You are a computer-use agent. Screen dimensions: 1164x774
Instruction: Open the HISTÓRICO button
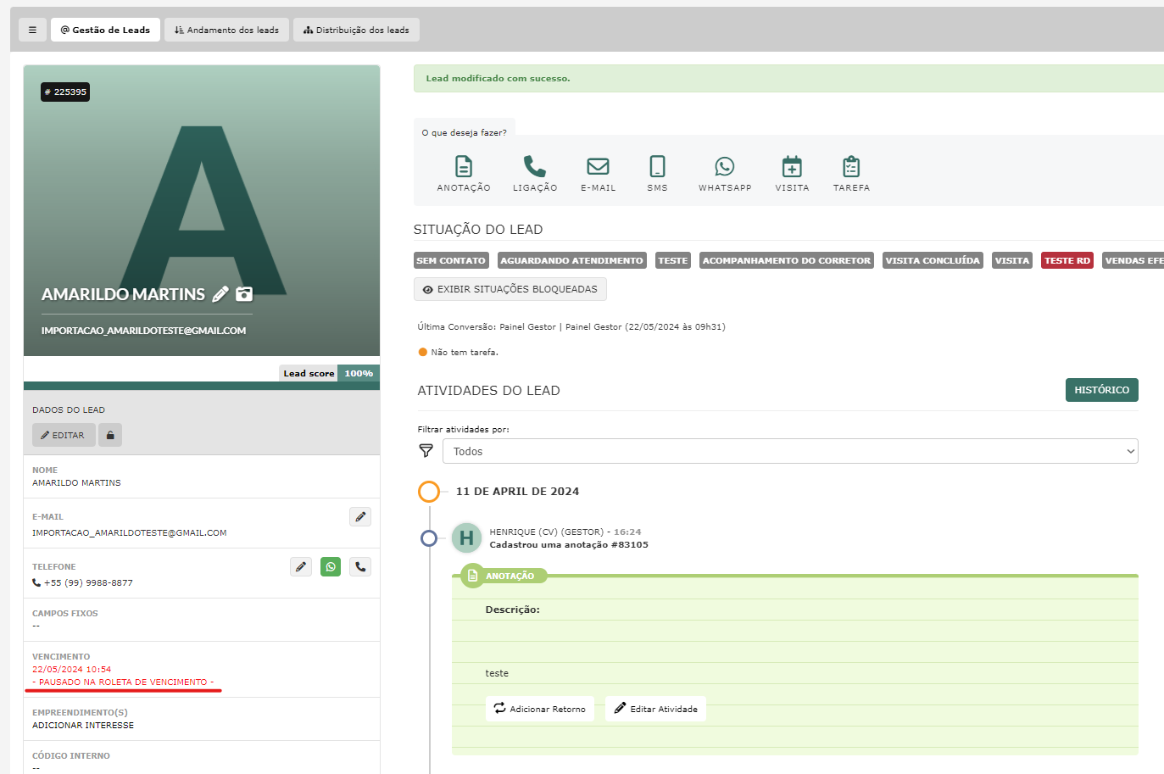tap(1102, 390)
